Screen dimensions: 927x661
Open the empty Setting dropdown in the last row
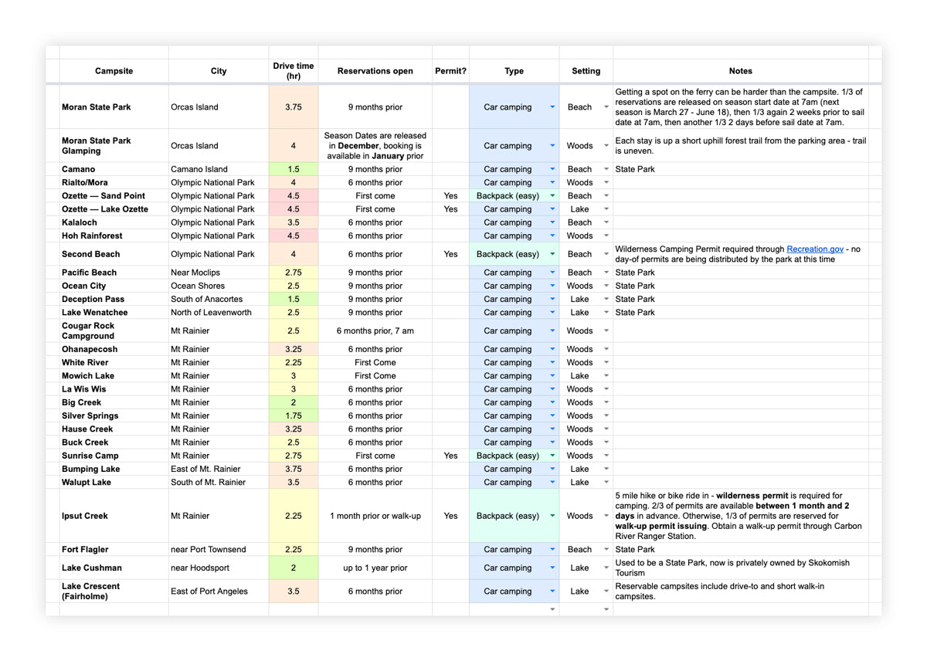click(x=606, y=609)
